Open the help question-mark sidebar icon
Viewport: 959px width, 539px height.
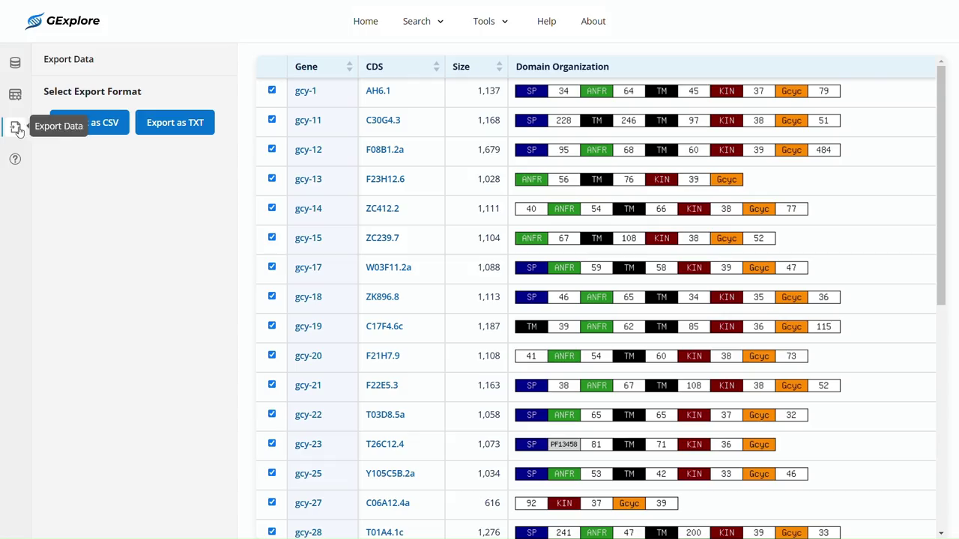pyautogui.click(x=15, y=159)
